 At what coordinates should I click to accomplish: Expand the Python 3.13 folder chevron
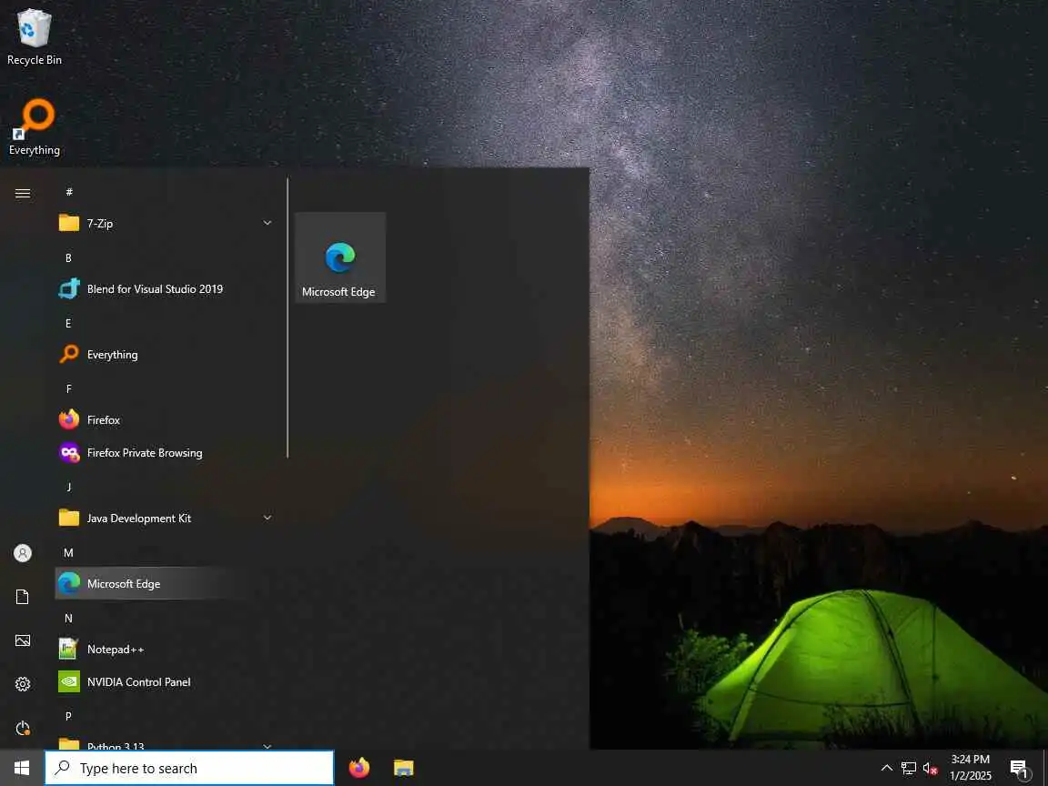[267, 746]
